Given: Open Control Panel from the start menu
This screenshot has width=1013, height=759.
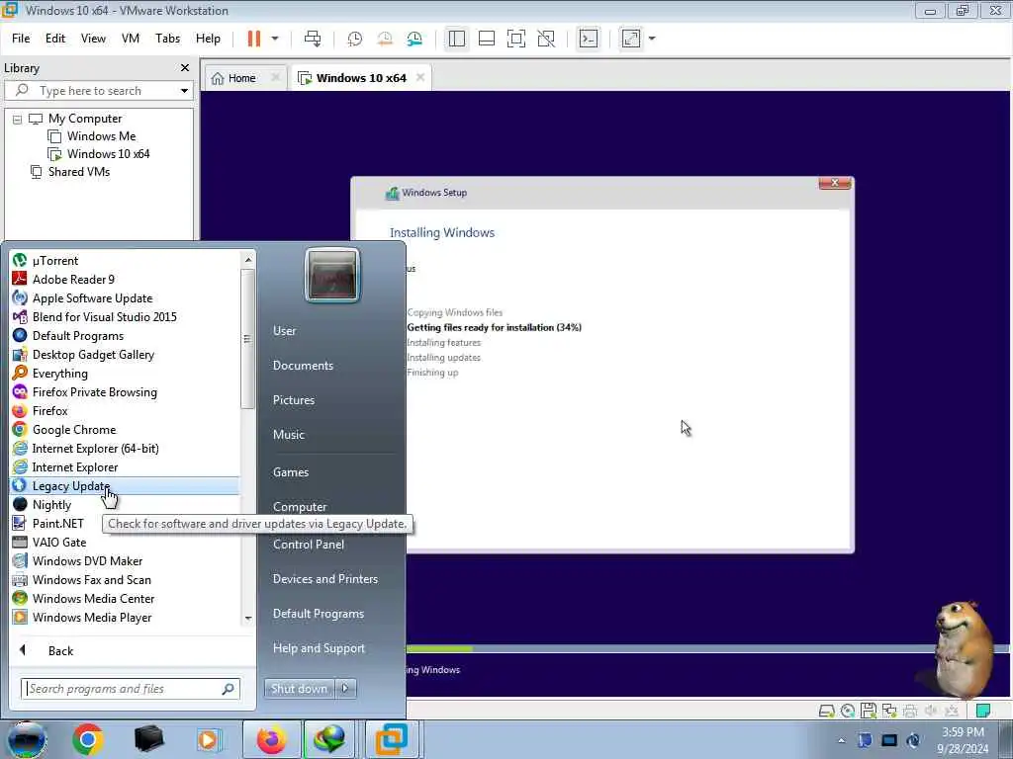Looking at the screenshot, I should pyautogui.click(x=309, y=545).
